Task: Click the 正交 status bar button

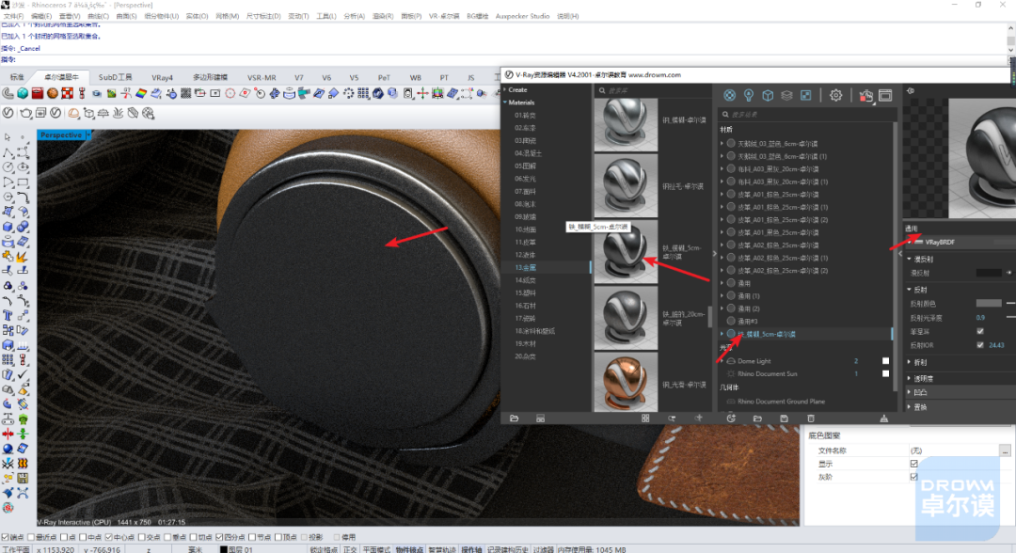Action: click(x=350, y=549)
